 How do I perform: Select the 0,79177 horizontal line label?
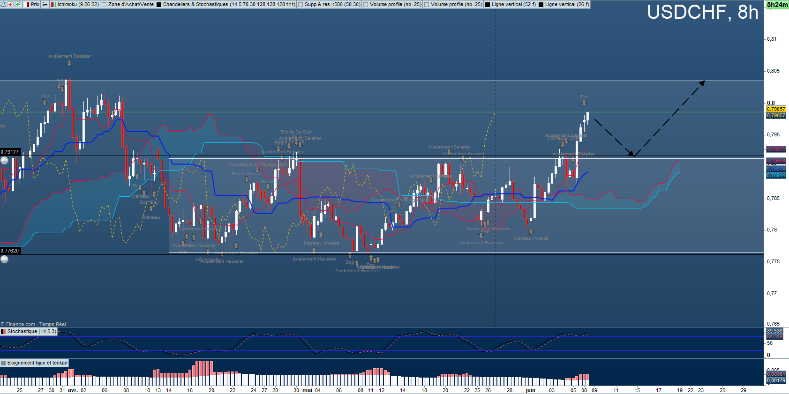(10, 152)
